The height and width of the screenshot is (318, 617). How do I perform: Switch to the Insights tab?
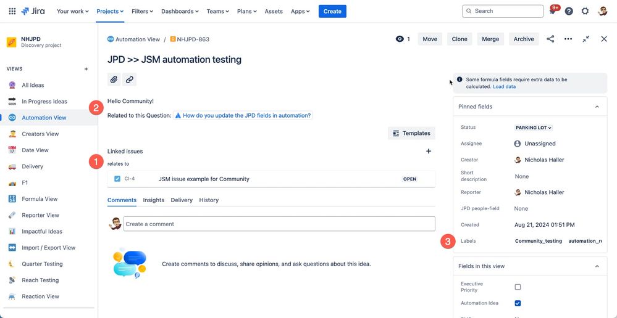(x=153, y=200)
